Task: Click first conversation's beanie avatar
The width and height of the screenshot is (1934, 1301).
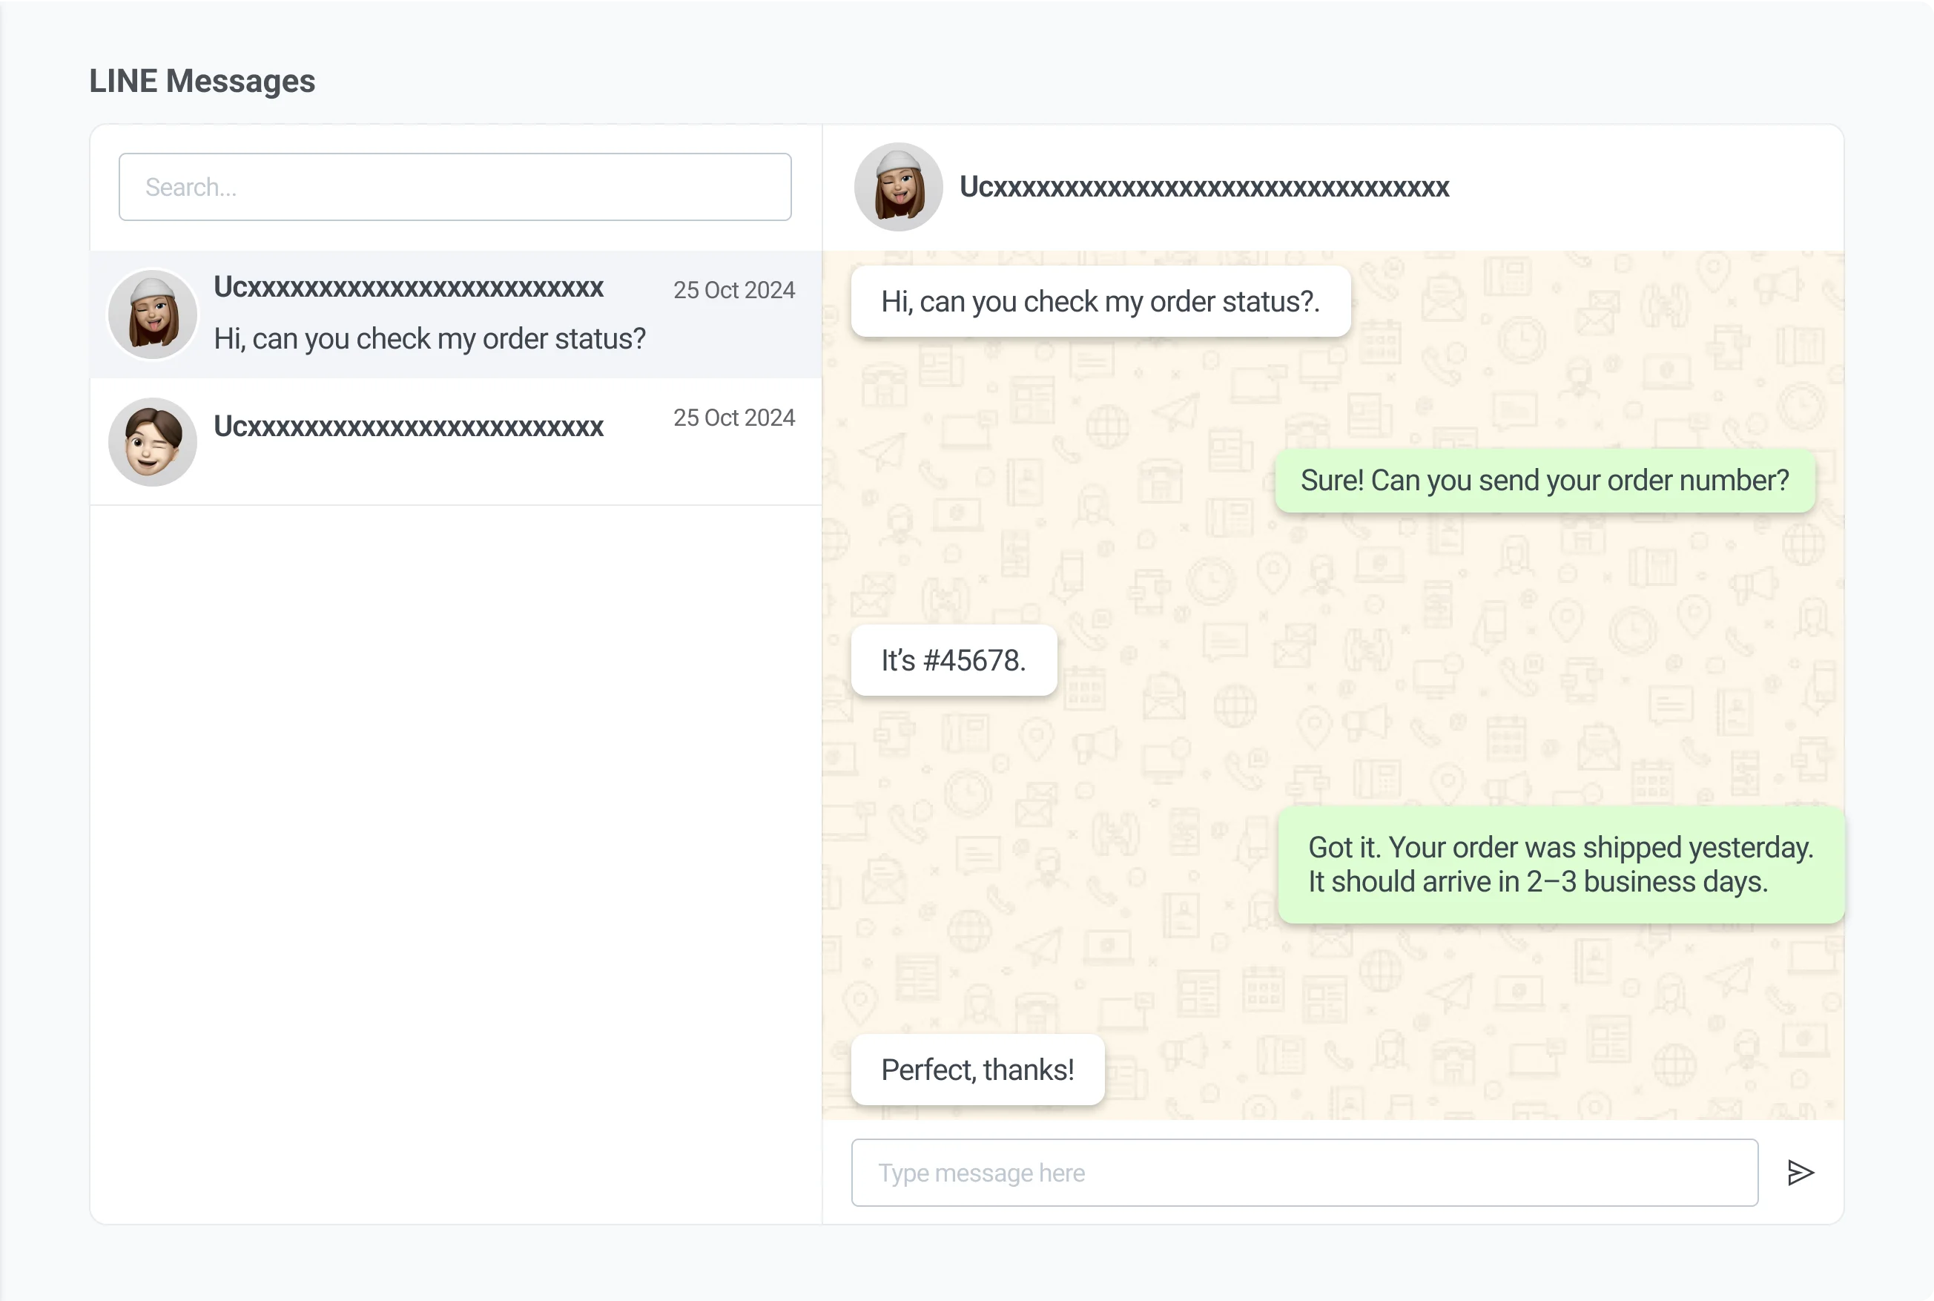Action: (153, 314)
